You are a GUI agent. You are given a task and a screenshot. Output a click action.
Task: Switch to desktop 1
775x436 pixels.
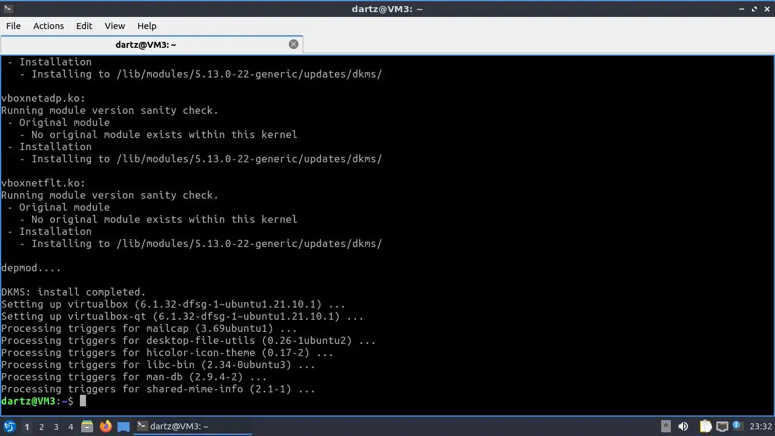27,427
